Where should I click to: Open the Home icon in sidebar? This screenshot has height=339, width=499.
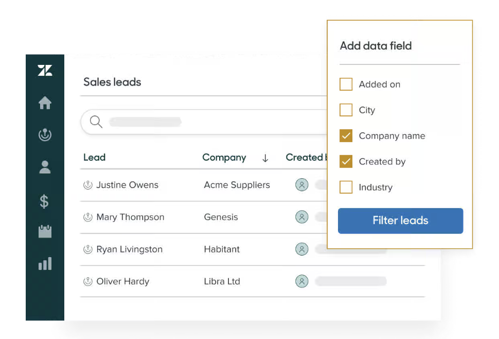pyautogui.click(x=45, y=103)
